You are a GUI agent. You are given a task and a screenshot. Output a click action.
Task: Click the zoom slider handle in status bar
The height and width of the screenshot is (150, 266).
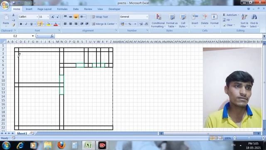[249, 138]
